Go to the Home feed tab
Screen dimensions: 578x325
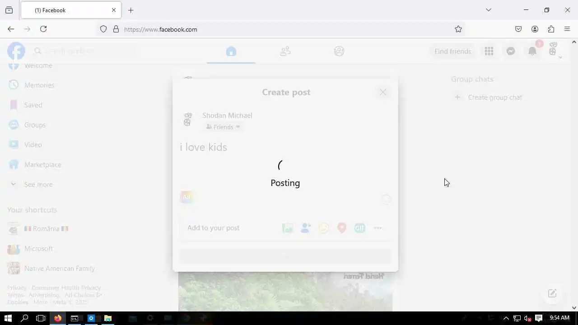click(x=231, y=51)
